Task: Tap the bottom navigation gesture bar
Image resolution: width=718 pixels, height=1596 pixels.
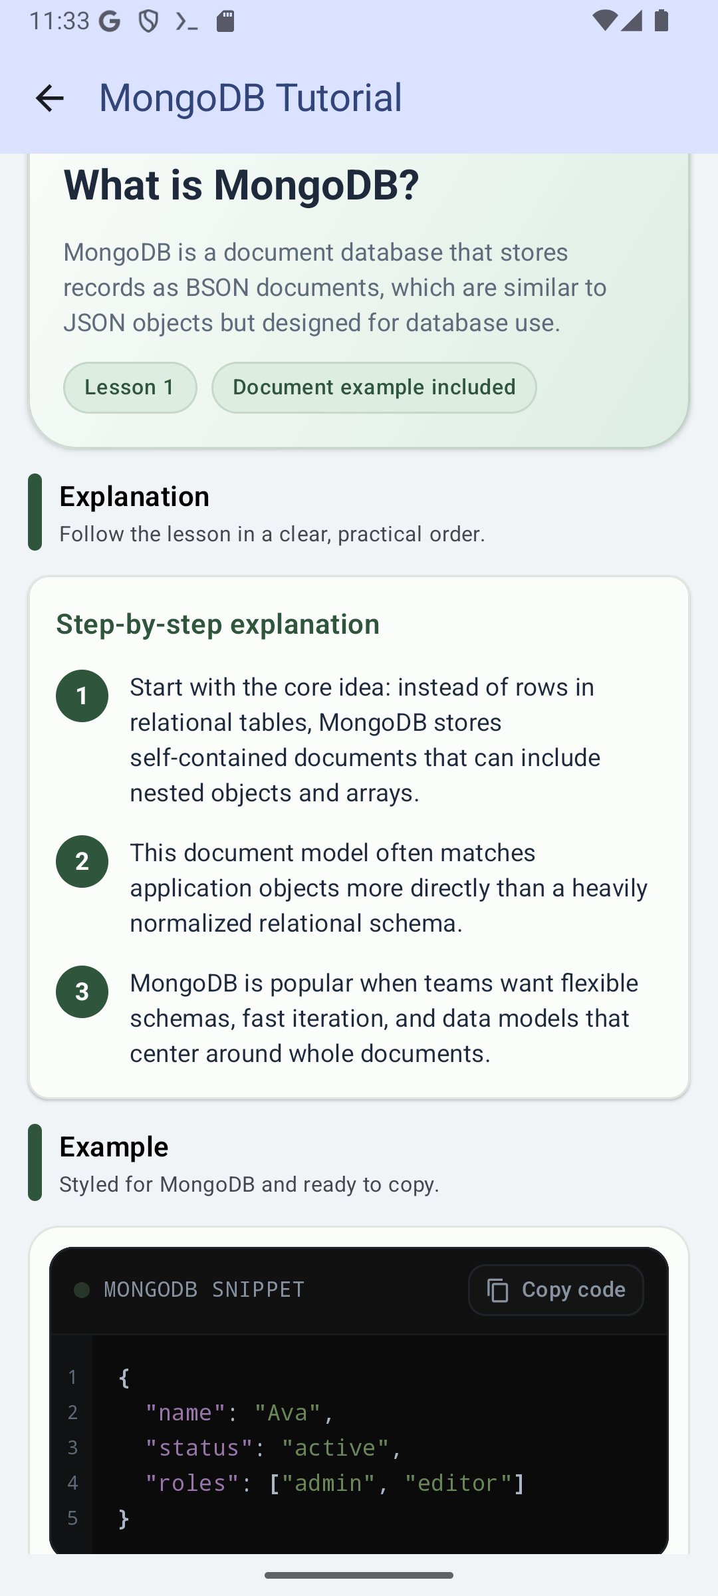Action: point(359,1575)
